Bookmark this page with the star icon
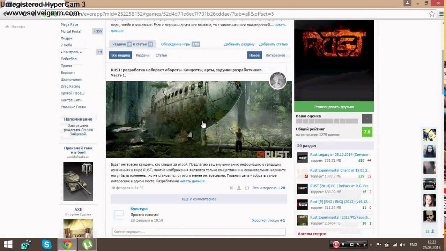Screen dimensions: 446x251 [432, 14]
